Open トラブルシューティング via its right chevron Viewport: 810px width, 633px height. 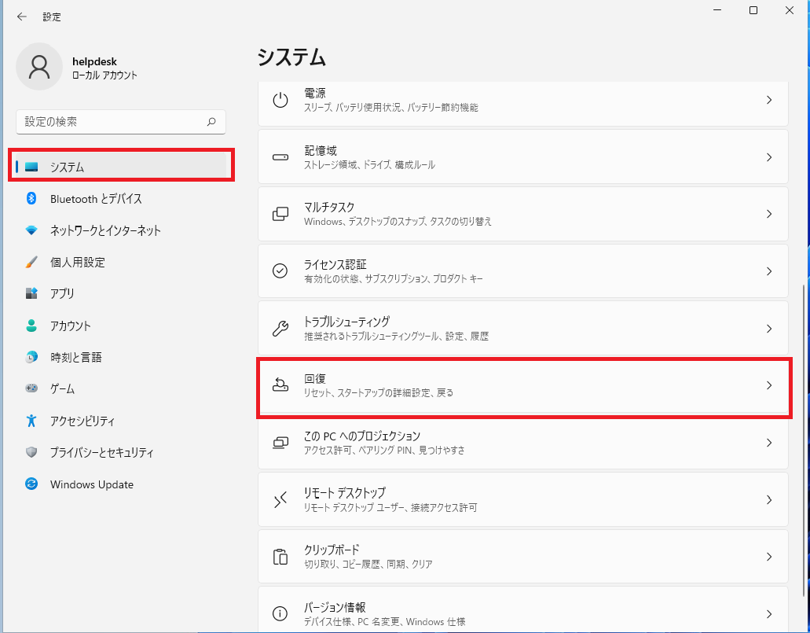click(769, 329)
